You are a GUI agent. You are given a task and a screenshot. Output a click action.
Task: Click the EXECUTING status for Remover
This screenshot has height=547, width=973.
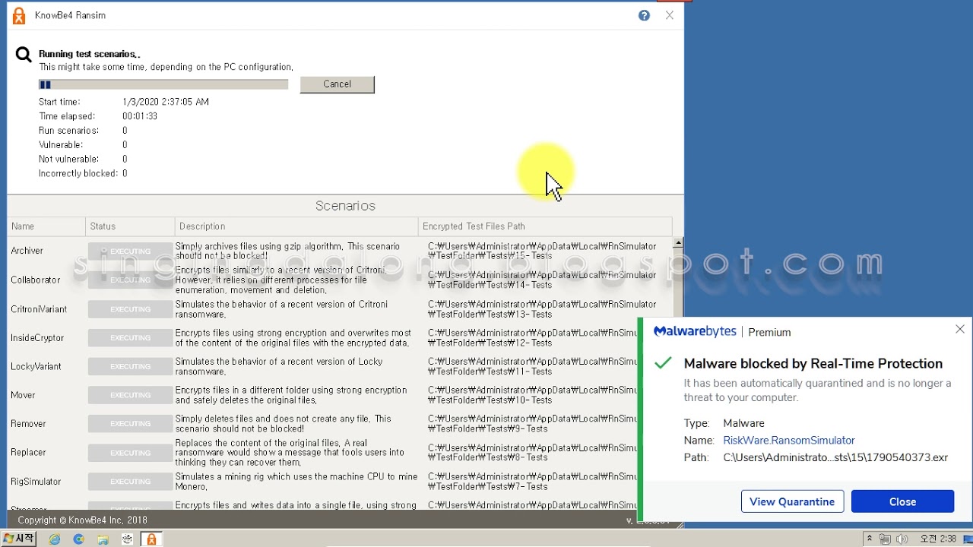point(131,424)
